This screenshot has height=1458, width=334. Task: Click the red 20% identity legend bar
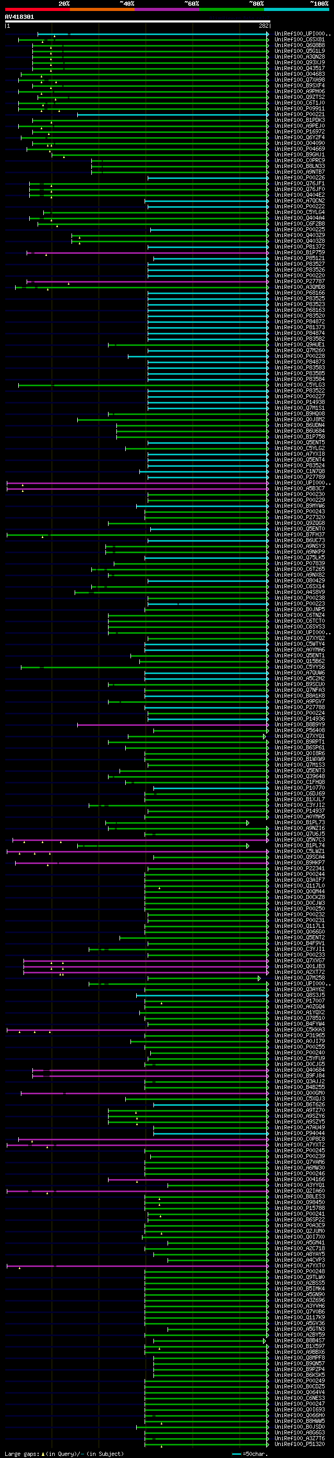click(x=37, y=9)
